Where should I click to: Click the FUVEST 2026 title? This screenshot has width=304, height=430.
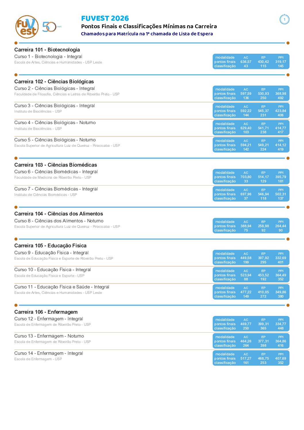tap(105, 18)
